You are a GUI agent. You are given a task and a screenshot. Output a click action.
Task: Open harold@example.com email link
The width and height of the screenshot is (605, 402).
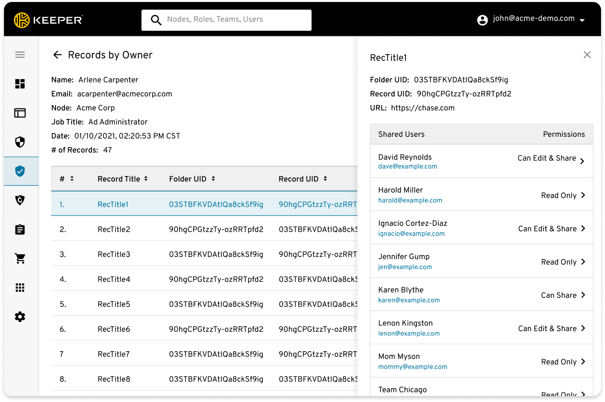click(x=410, y=200)
